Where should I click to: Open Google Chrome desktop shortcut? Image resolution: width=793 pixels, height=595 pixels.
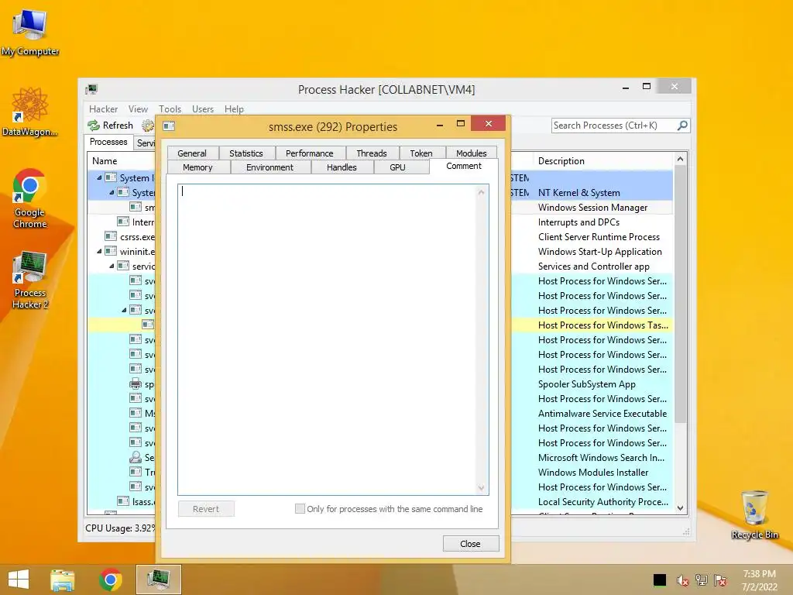[29, 198]
